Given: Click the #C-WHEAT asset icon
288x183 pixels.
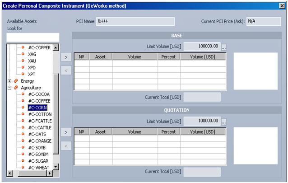Looking at the screenshot, I should coord(23,168).
